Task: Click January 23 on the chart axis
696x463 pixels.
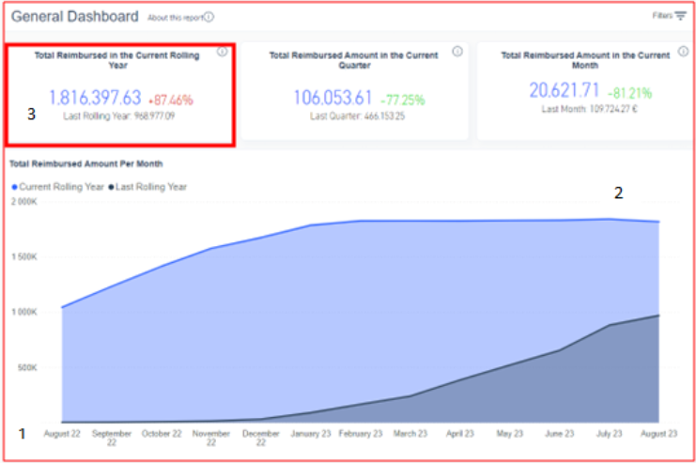Action: (x=308, y=434)
